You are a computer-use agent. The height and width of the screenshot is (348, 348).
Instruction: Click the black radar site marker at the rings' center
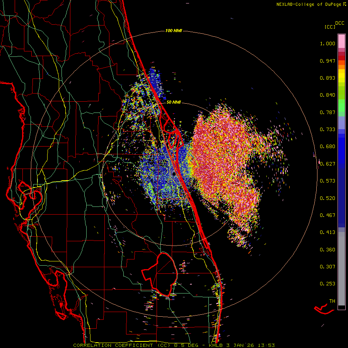click(174, 174)
